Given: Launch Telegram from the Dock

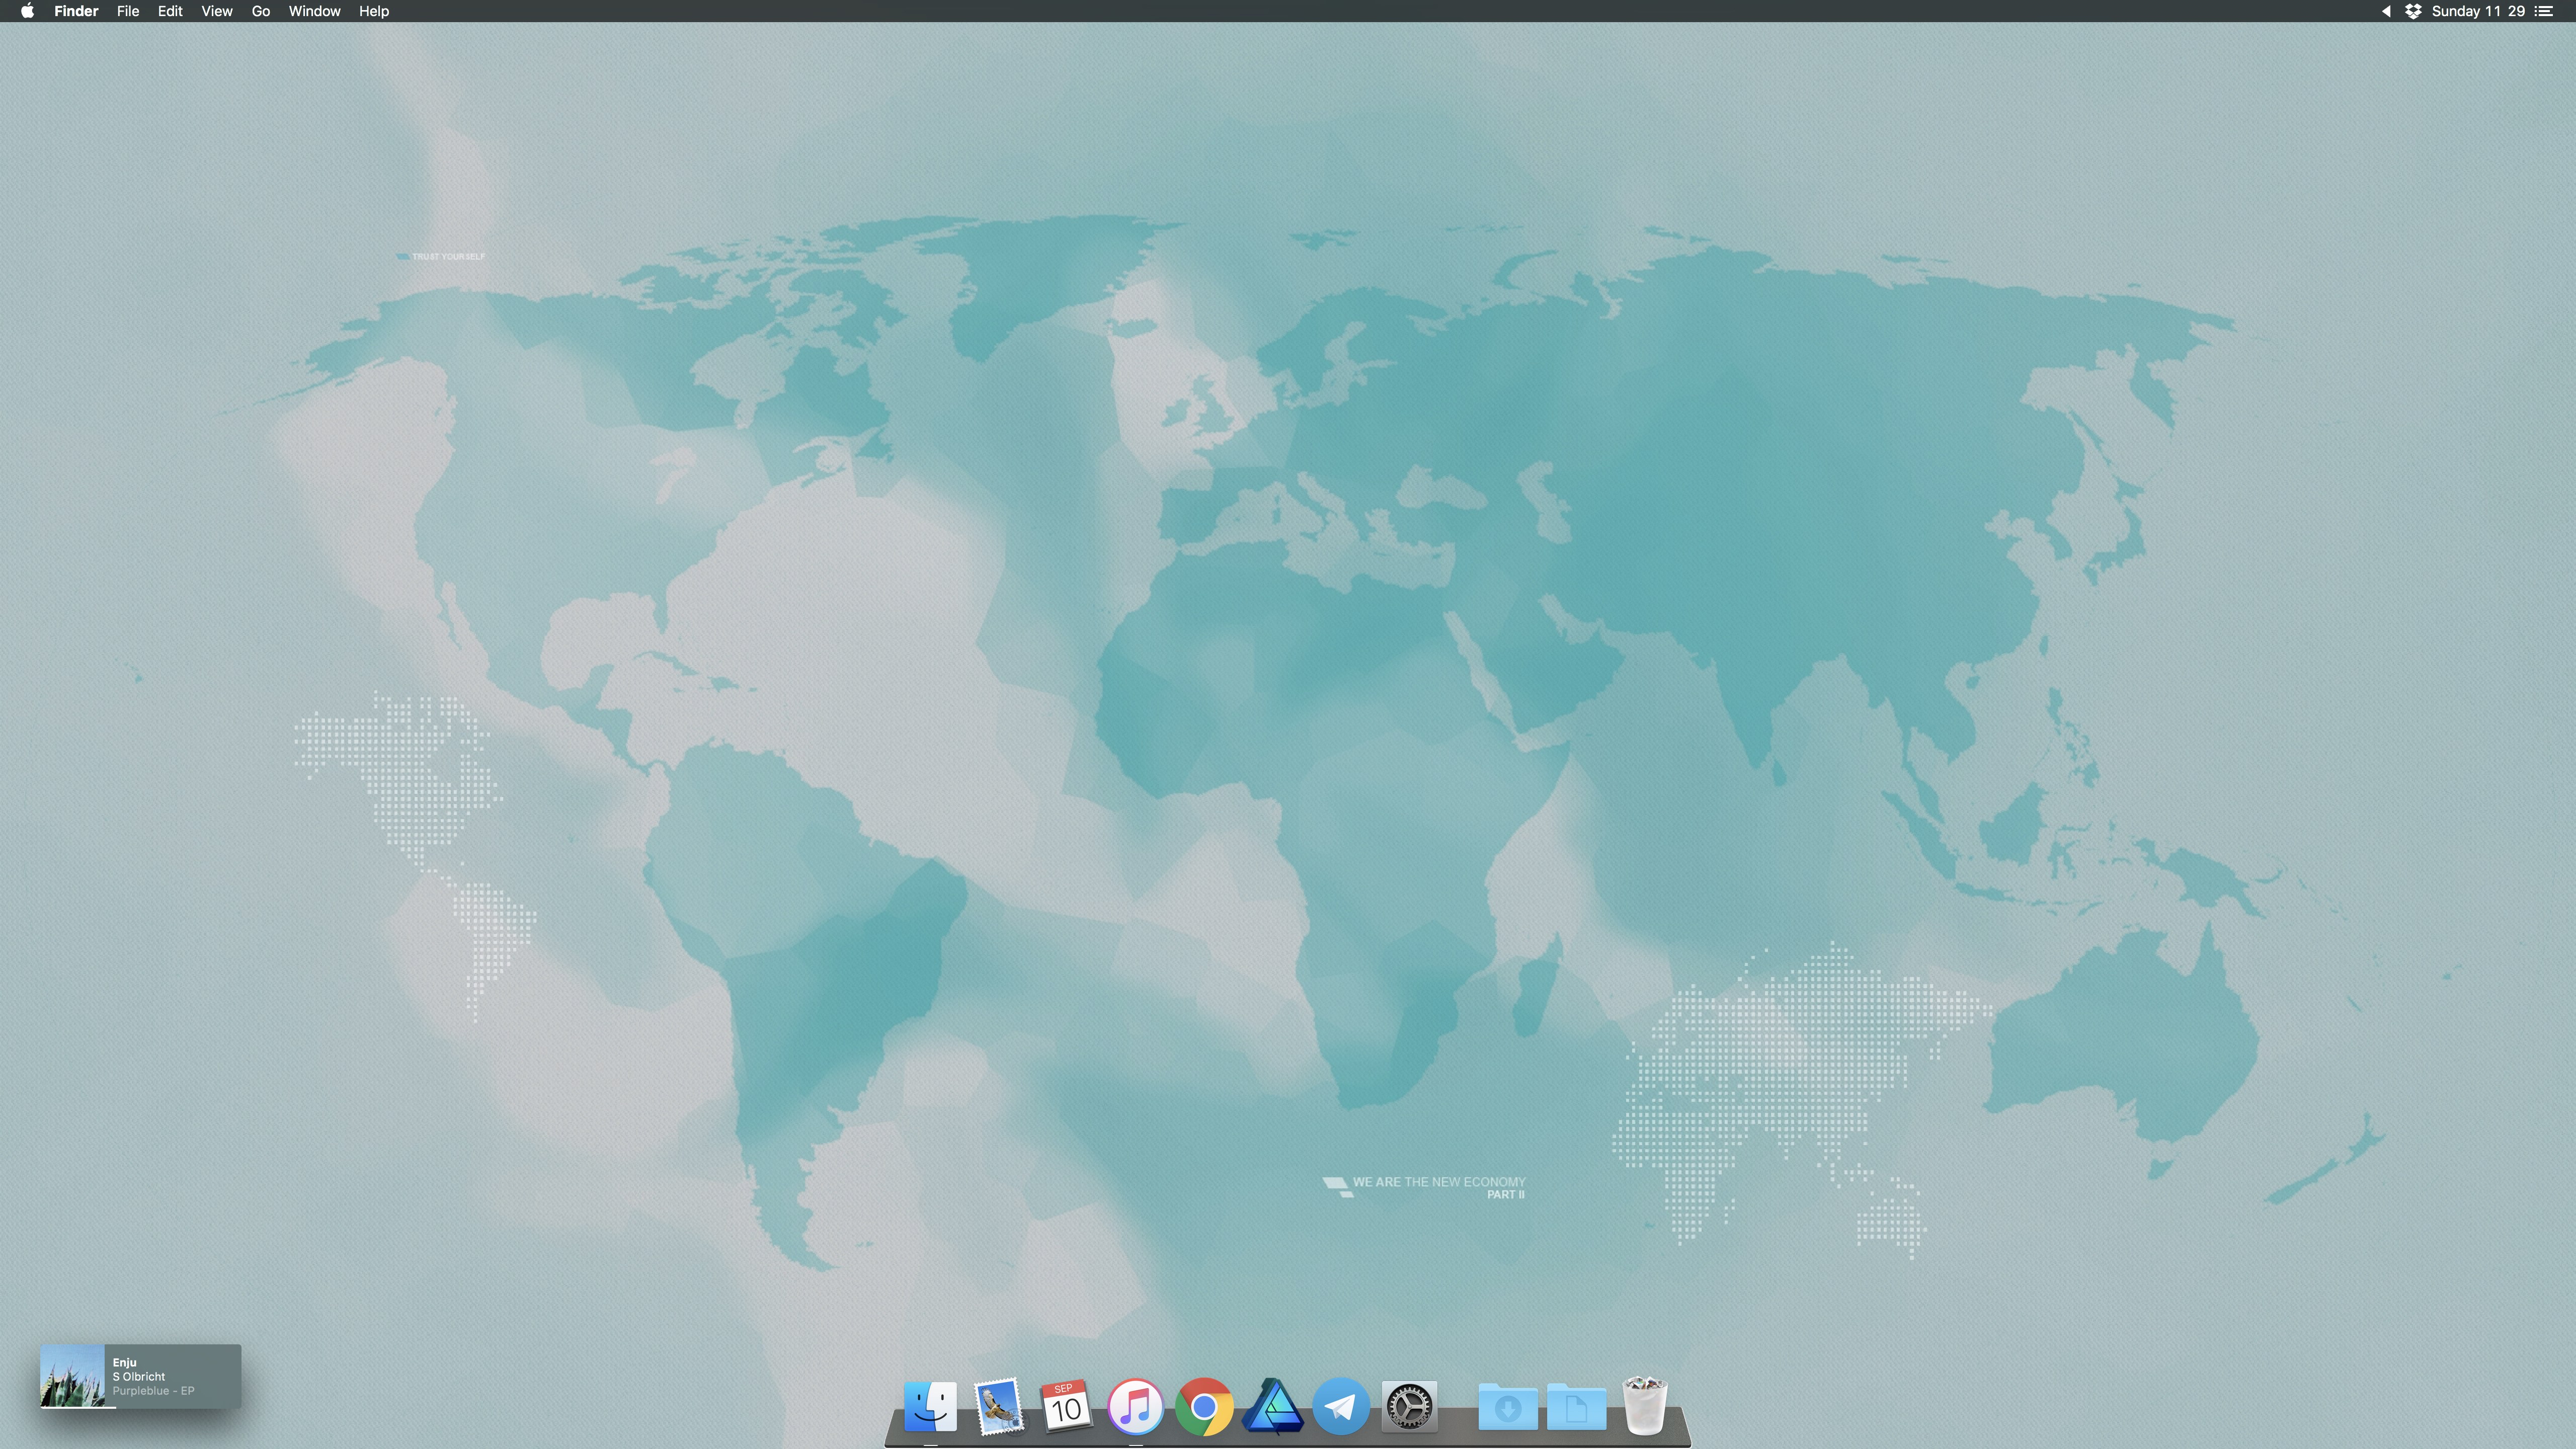Looking at the screenshot, I should tap(1340, 1406).
